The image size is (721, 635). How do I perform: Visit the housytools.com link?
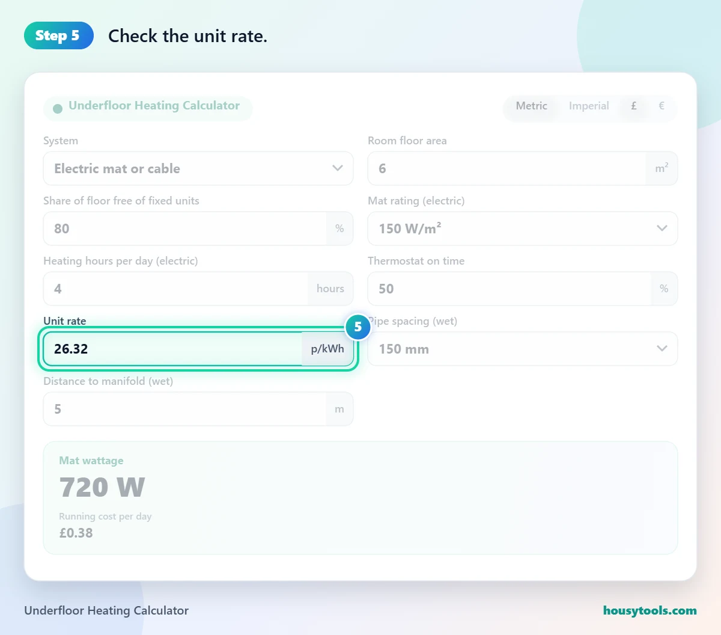point(650,610)
